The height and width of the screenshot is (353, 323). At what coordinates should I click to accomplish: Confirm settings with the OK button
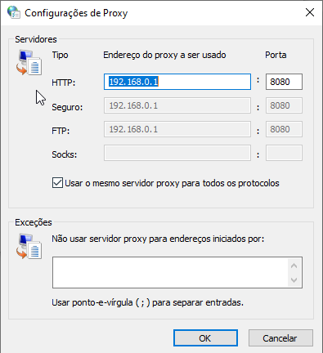pyautogui.click(x=205, y=338)
